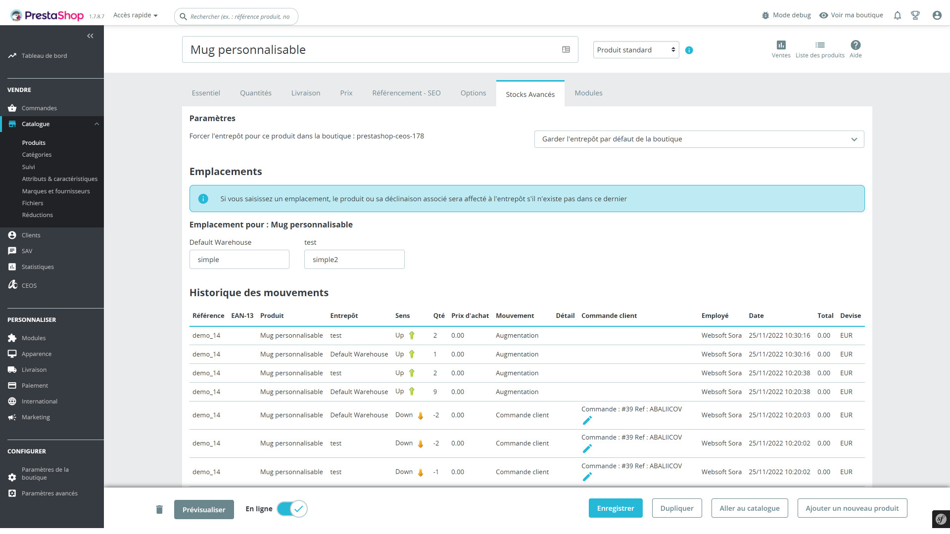
Task: Click product type info icon
Action: 689,50
